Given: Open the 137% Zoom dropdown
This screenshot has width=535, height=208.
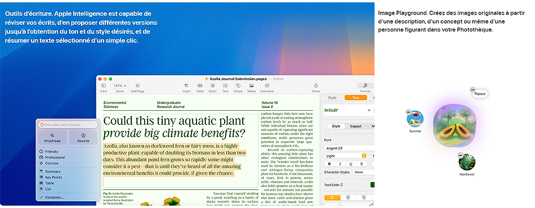Looking at the screenshot, I should [120, 85].
